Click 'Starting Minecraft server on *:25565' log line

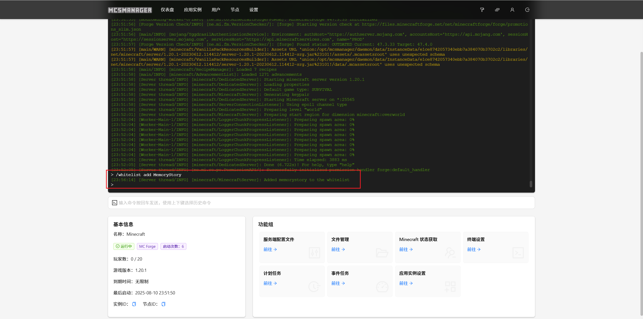tap(233, 100)
